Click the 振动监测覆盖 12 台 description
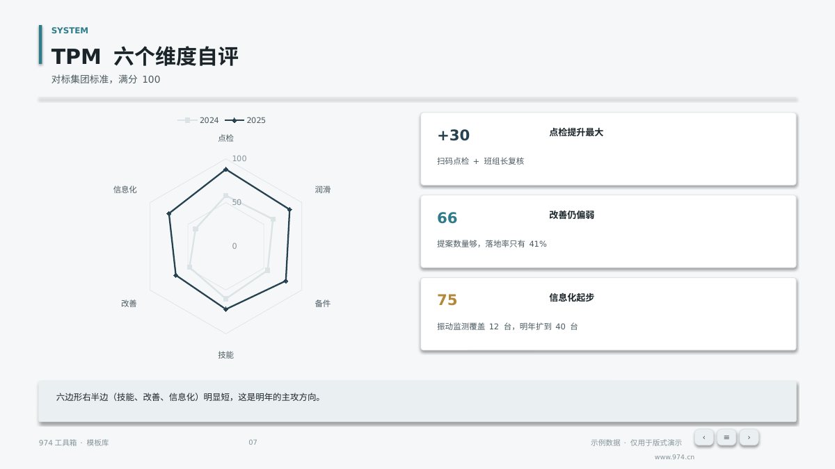The image size is (835, 469). point(507,327)
